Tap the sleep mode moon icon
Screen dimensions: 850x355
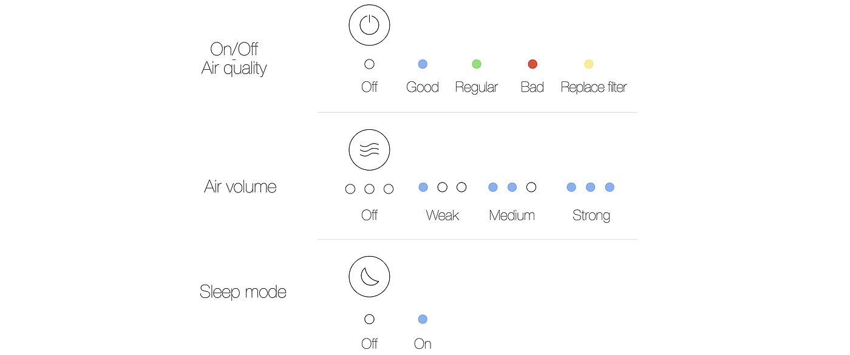369,277
